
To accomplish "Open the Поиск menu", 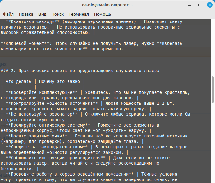I will tap(58, 14).
